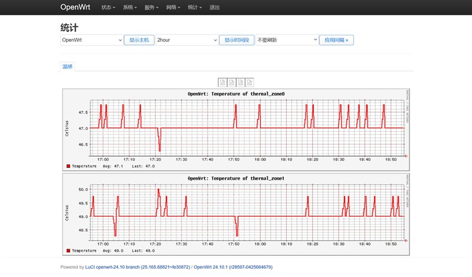The width and height of the screenshot is (472, 277).
Task: Click the red Temperature legend swatch for thermal_zone0
Action: 68,166
